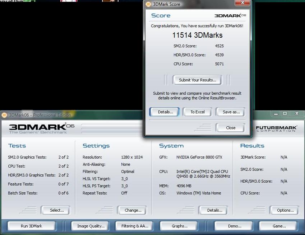Click the 3DMARK06 Gamers' Benchmark logo

pos(41,128)
